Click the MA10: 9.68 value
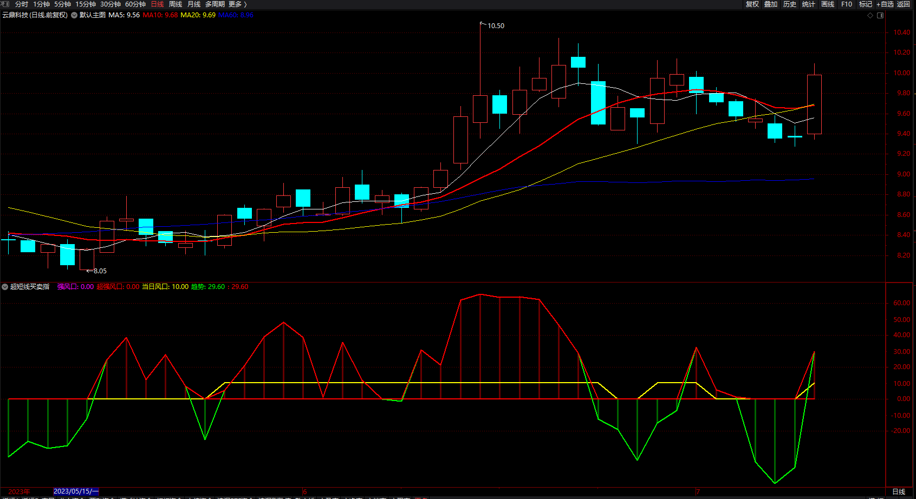 [160, 15]
